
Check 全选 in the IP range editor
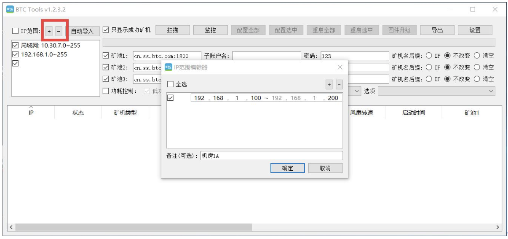tap(170, 84)
